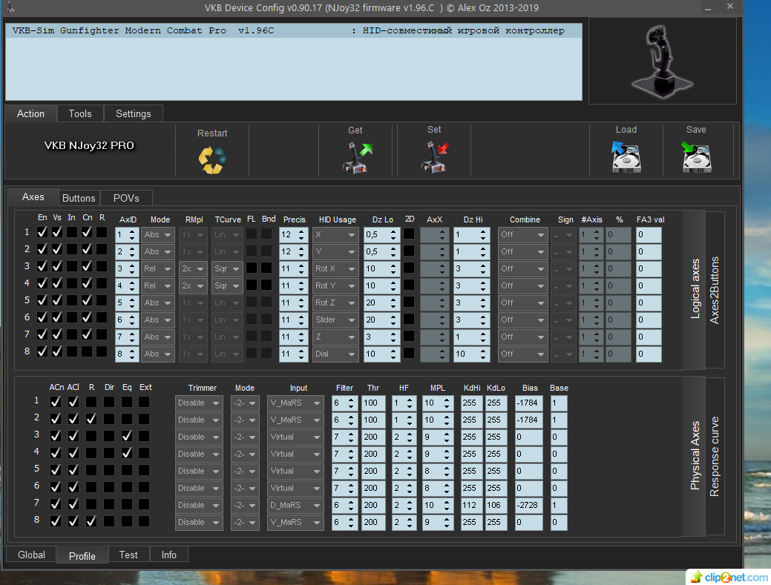Viewport: 771px width, 585px height.
Task: Click the Restart device icon
Action: point(212,160)
